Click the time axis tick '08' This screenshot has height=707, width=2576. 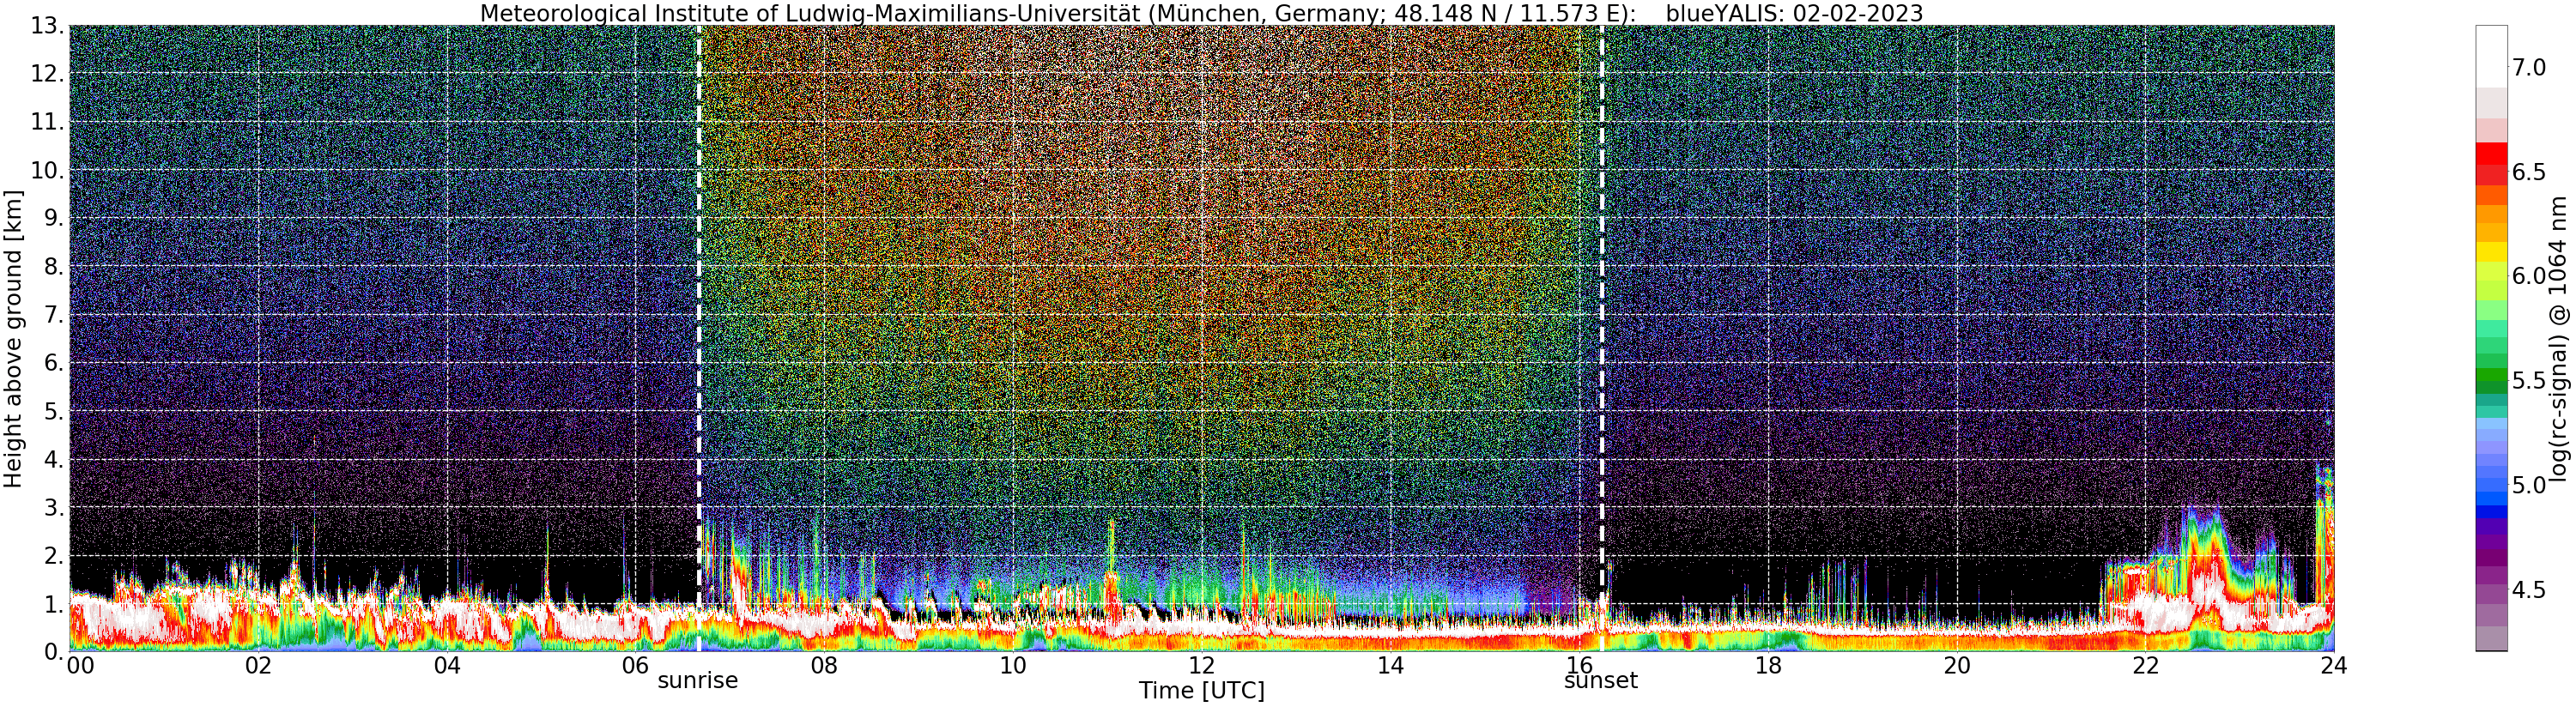tap(824, 666)
